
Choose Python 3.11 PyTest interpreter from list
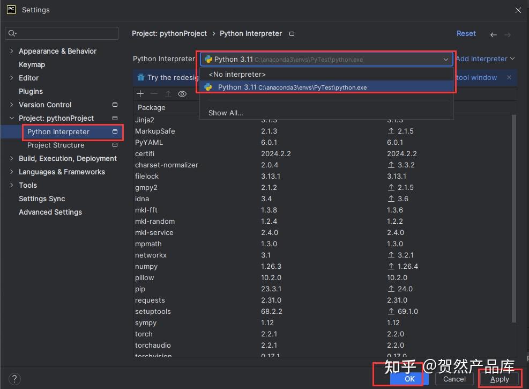coord(326,87)
